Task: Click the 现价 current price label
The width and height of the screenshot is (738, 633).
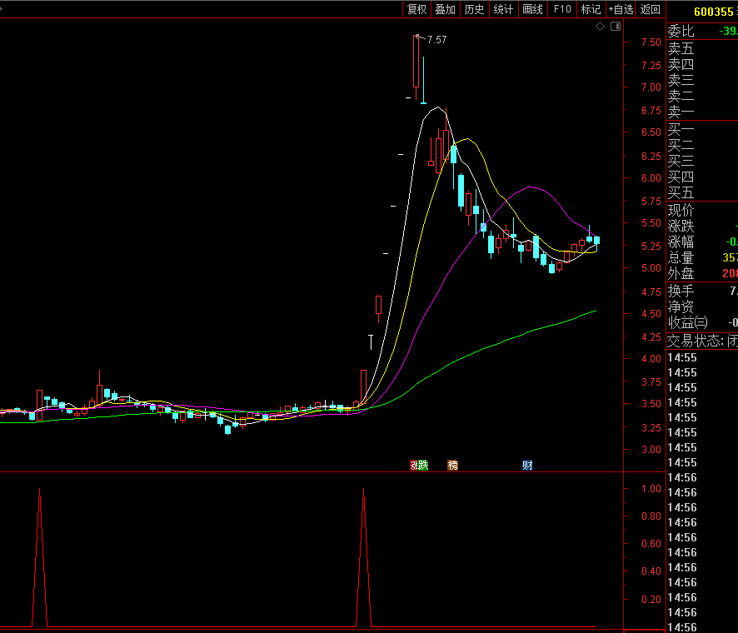Action: pos(681,211)
